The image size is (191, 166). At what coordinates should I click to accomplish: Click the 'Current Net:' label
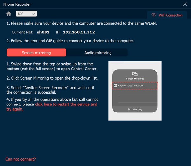(x=23, y=32)
